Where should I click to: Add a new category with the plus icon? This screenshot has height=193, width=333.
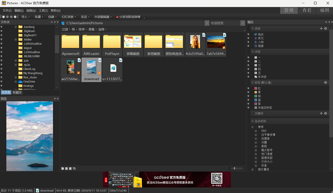click(321, 29)
